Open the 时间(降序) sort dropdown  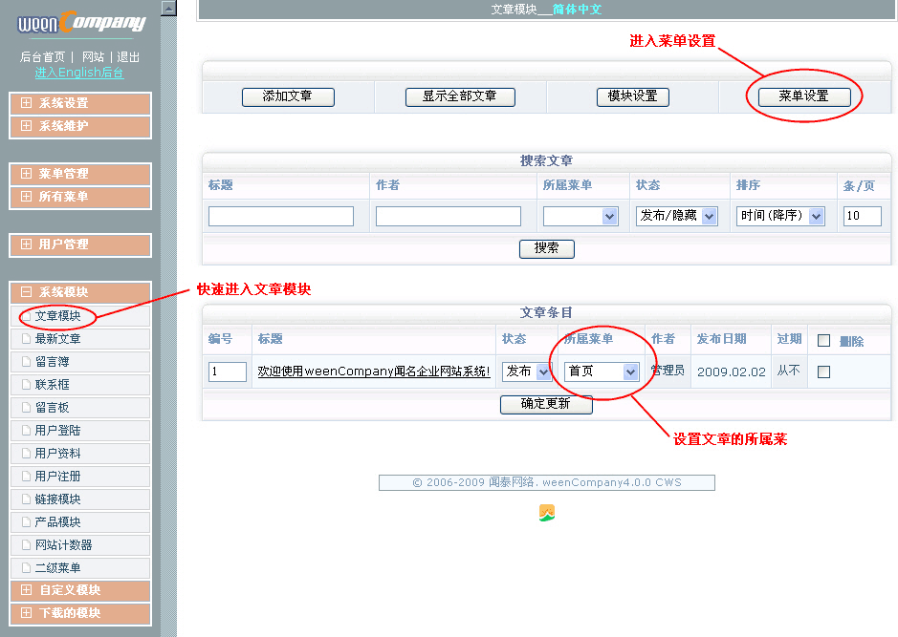[x=780, y=216]
